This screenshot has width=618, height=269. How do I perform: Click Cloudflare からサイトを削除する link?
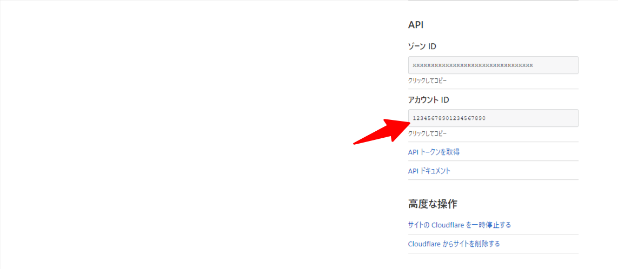[x=454, y=244]
